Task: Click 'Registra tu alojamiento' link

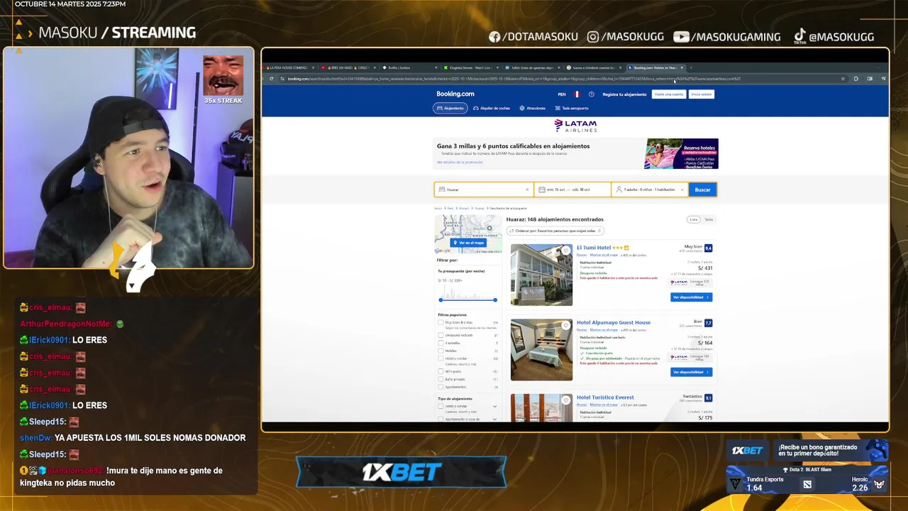Action: [624, 94]
